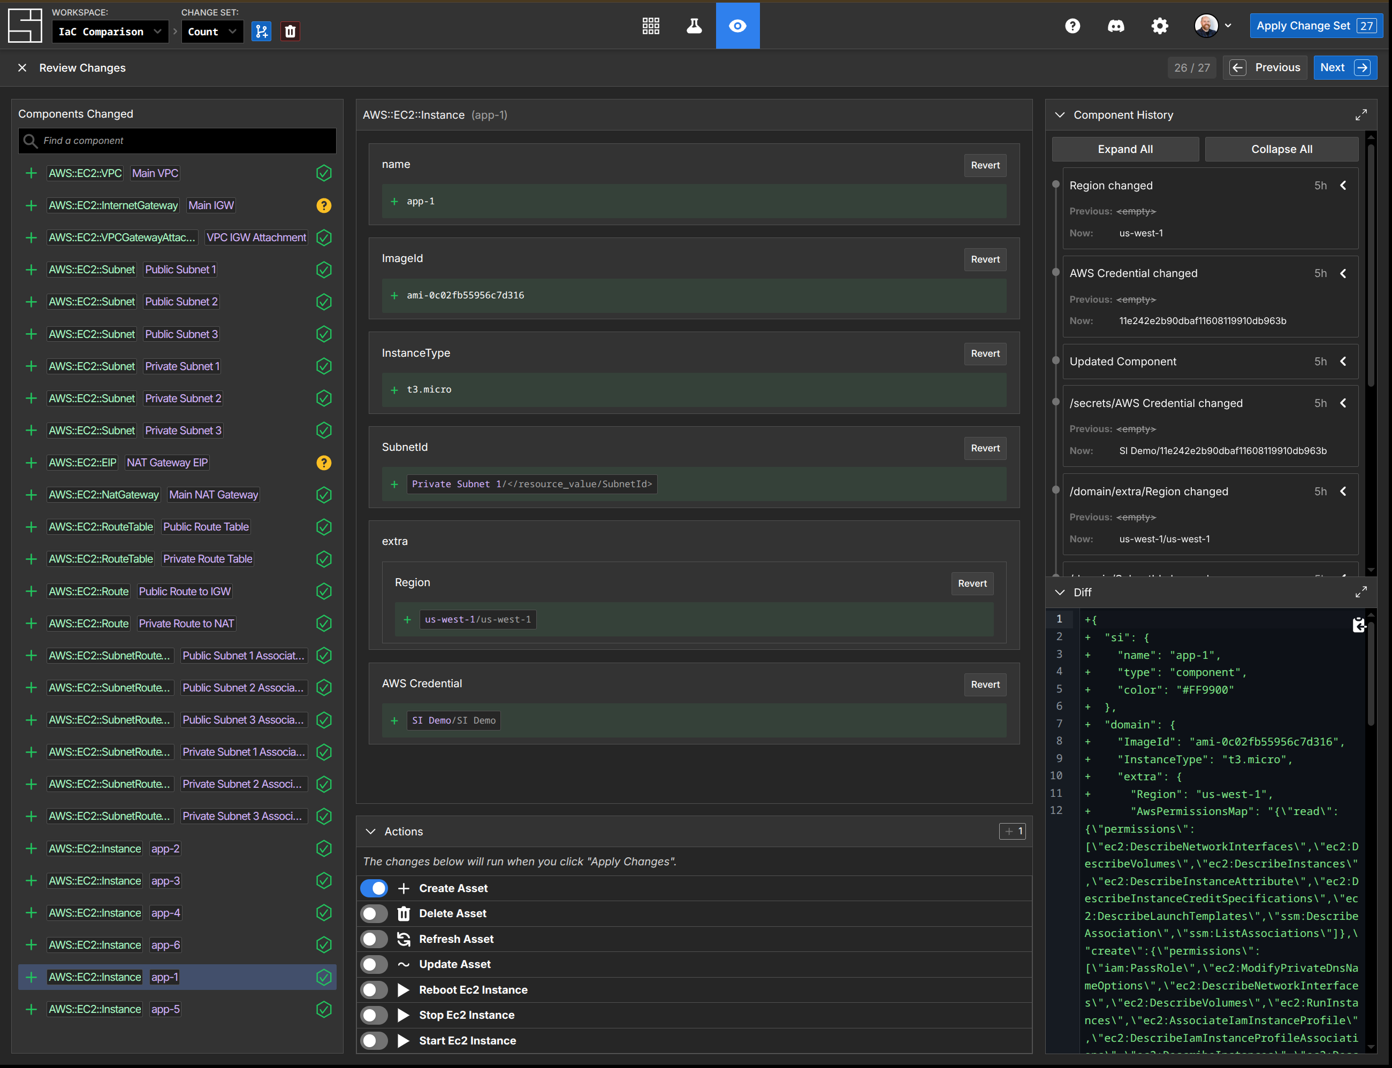Click the new change set branch icon

[261, 31]
